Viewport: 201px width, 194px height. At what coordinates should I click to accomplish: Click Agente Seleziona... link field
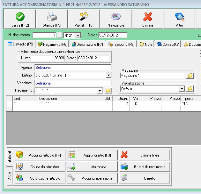tap(73, 68)
